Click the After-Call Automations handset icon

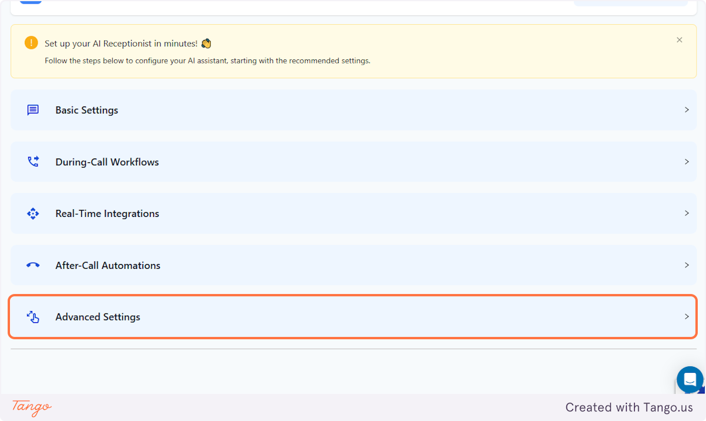32,265
